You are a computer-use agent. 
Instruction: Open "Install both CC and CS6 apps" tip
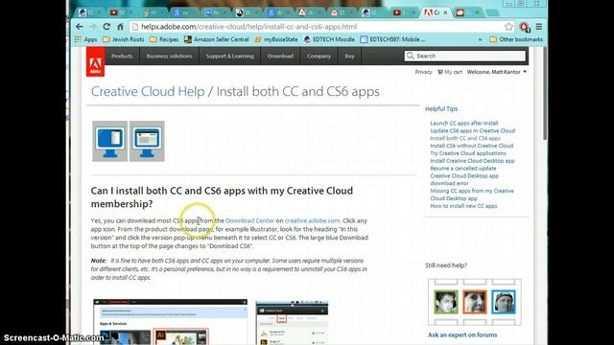tap(465, 138)
